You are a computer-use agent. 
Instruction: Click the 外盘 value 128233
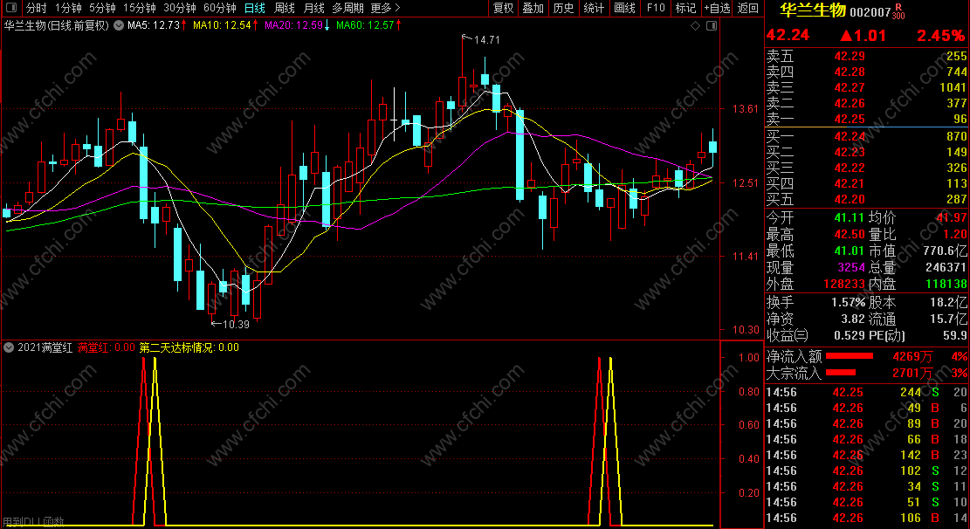coord(843,284)
